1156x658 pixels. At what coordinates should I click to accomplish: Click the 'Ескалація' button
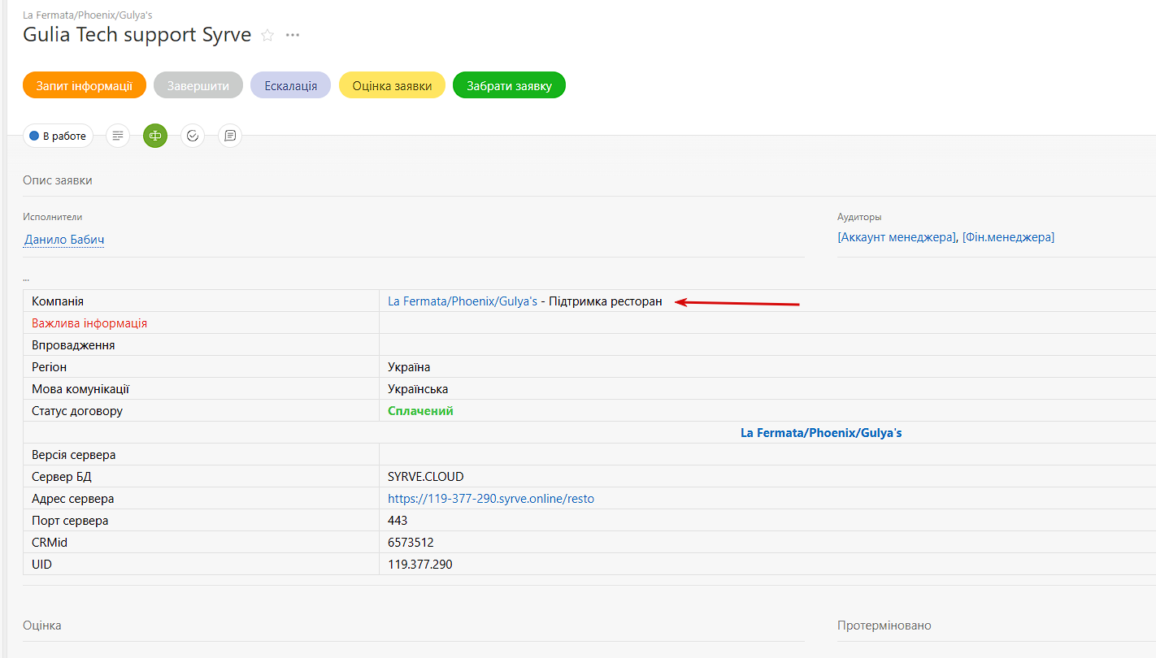pos(291,85)
